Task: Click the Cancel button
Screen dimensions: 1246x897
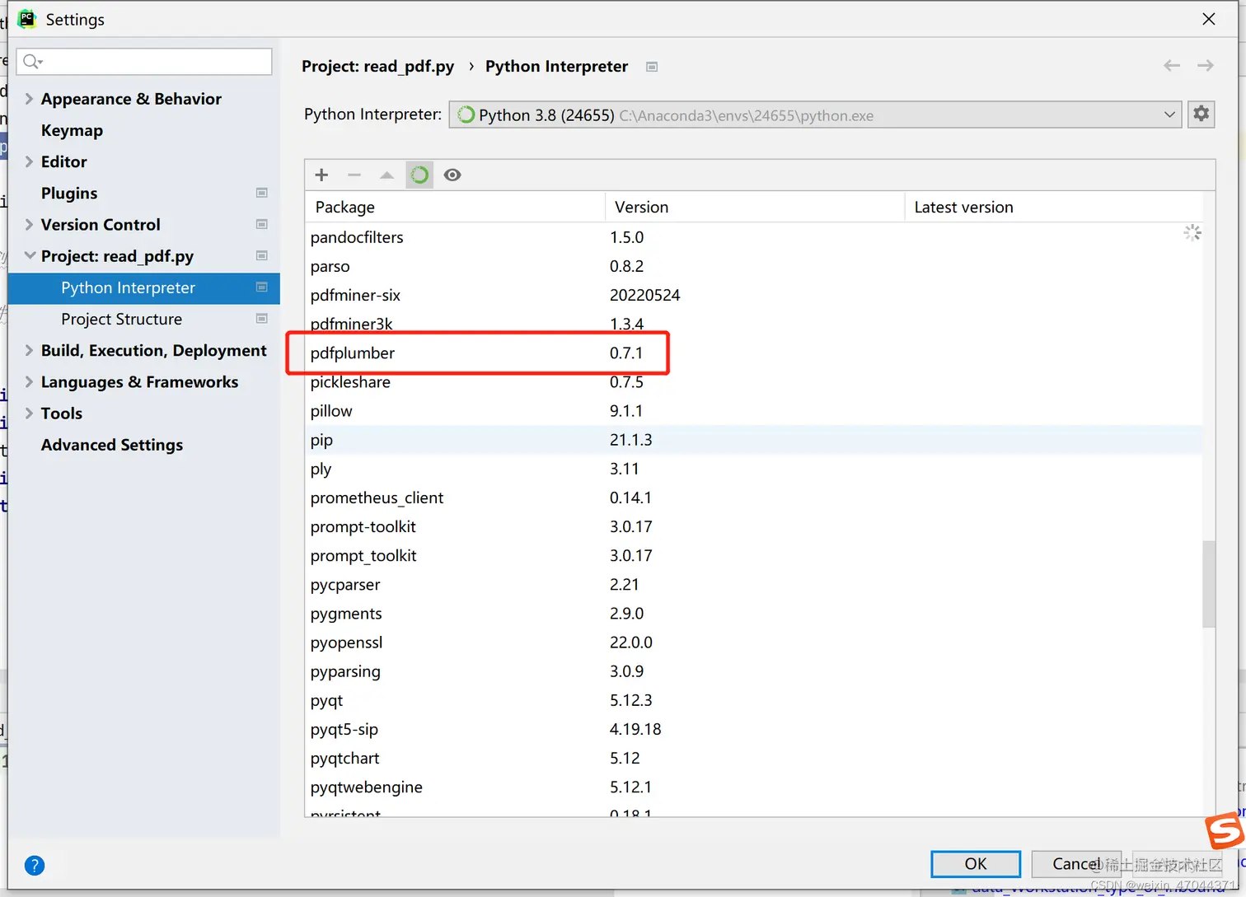Action: click(1076, 864)
